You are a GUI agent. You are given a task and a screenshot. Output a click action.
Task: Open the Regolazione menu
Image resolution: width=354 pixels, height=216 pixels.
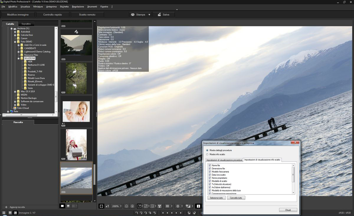(x=78, y=6)
